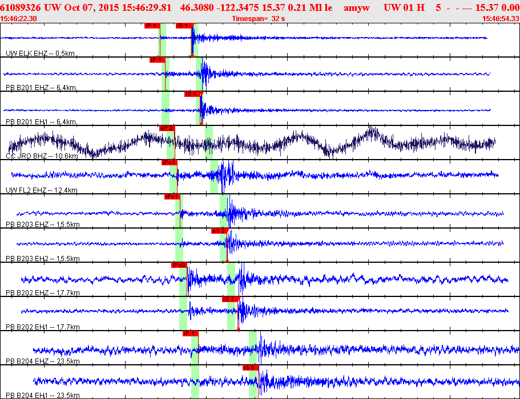Click the start time "15:46:22.30"
This screenshot has width=520, height=399.
[x=19, y=19]
